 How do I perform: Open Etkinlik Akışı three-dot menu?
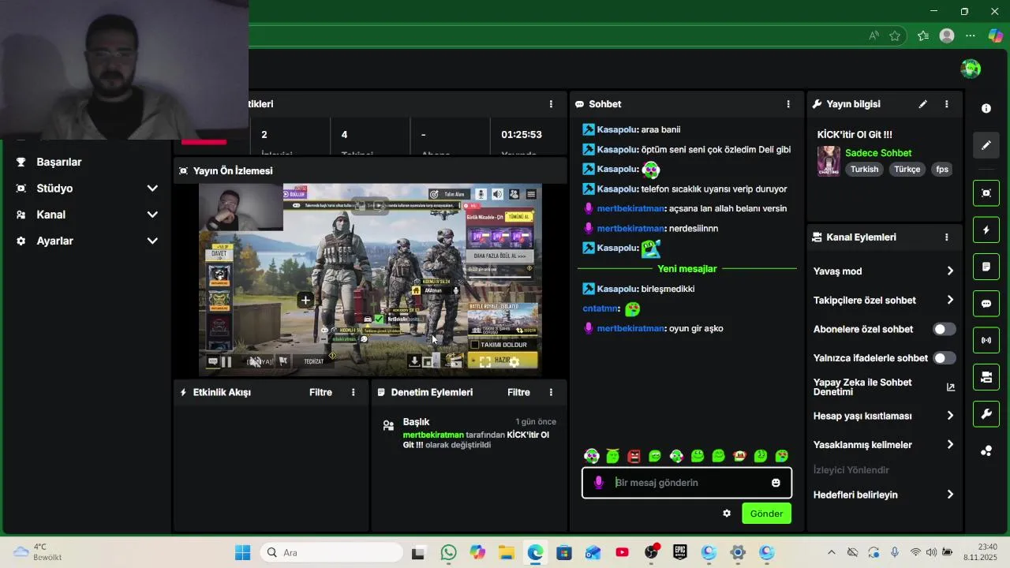coord(353,392)
